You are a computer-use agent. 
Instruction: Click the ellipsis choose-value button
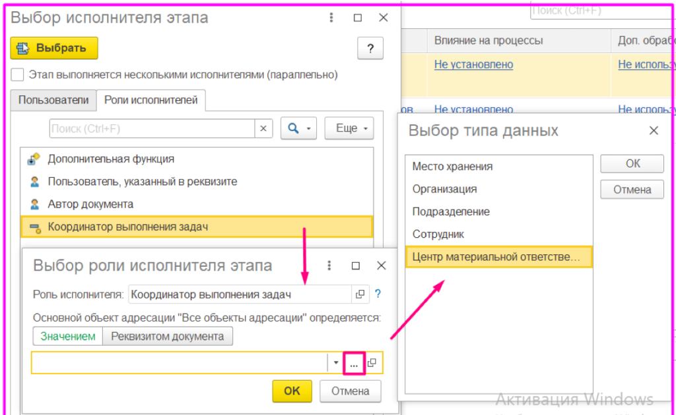[354, 364]
